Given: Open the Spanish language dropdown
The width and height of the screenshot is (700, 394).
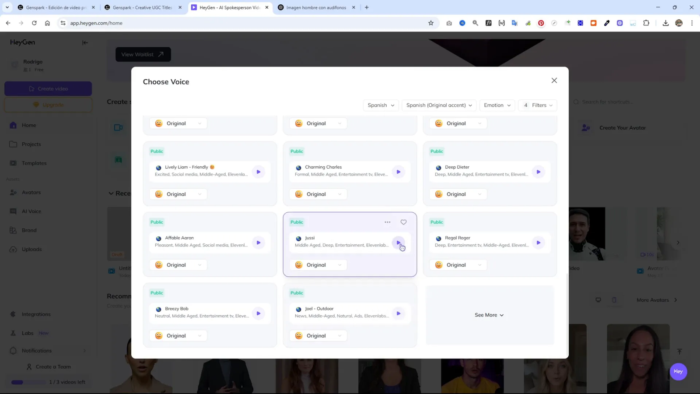Looking at the screenshot, I should 381,105.
